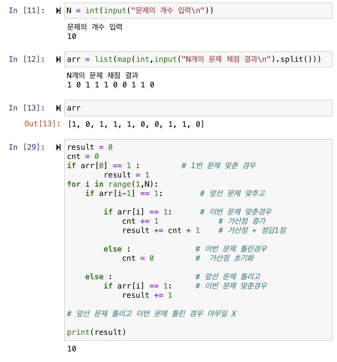Click the 'for i in range(1,N):' line
Image resolution: width=337 pixels, height=362 pixels.
[113, 184]
